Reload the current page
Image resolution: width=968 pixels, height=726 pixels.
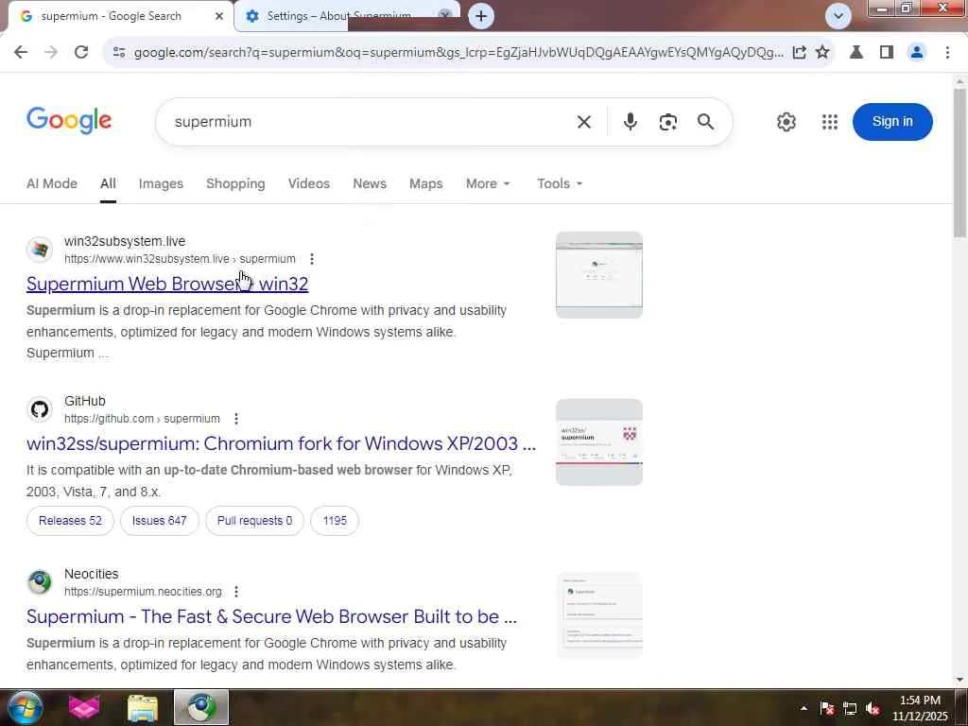tap(81, 52)
